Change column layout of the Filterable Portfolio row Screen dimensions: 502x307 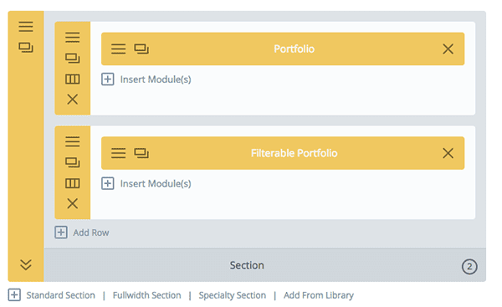coord(72,183)
